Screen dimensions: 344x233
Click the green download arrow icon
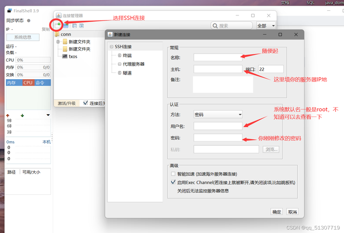(22, 116)
